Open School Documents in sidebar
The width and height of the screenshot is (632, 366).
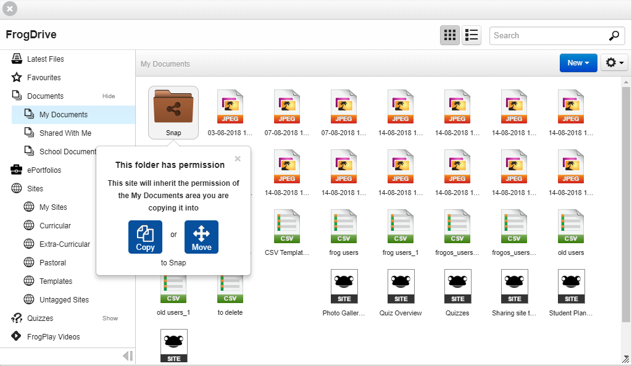tap(67, 152)
